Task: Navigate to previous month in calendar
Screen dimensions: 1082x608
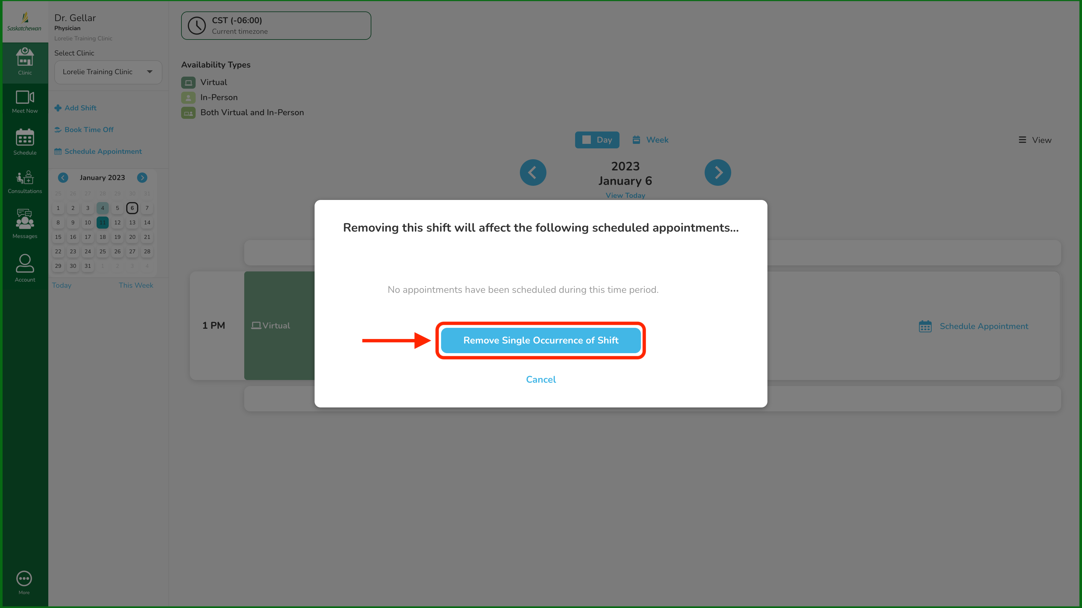Action: point(63,177)
